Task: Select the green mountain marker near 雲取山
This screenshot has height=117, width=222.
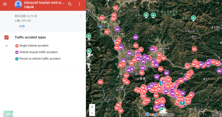Action: click(193, 18)
